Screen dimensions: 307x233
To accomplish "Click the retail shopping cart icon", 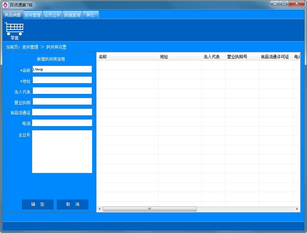I will point(14,29).
